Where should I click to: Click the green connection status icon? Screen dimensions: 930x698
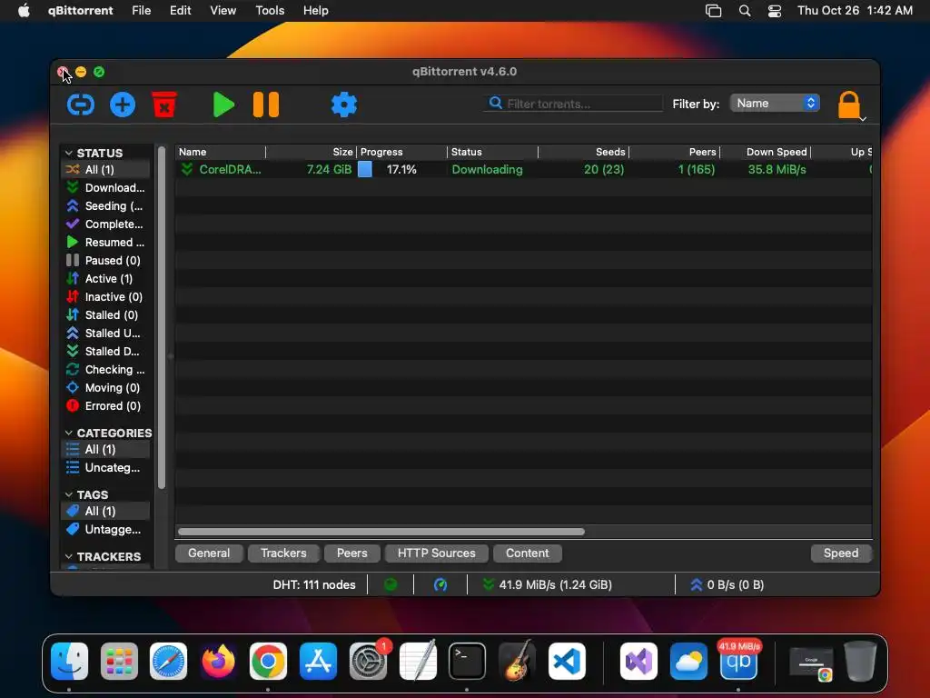coord(391,584)
